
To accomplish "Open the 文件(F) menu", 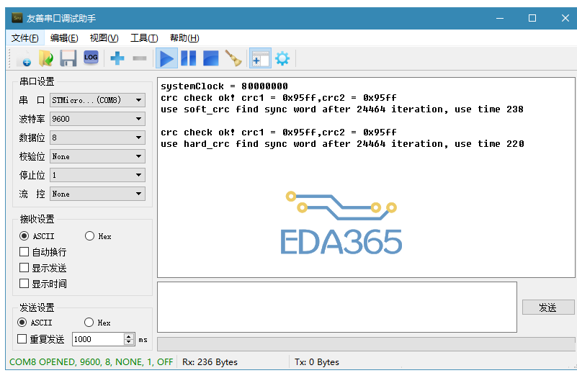I will [x=24, y=38].
